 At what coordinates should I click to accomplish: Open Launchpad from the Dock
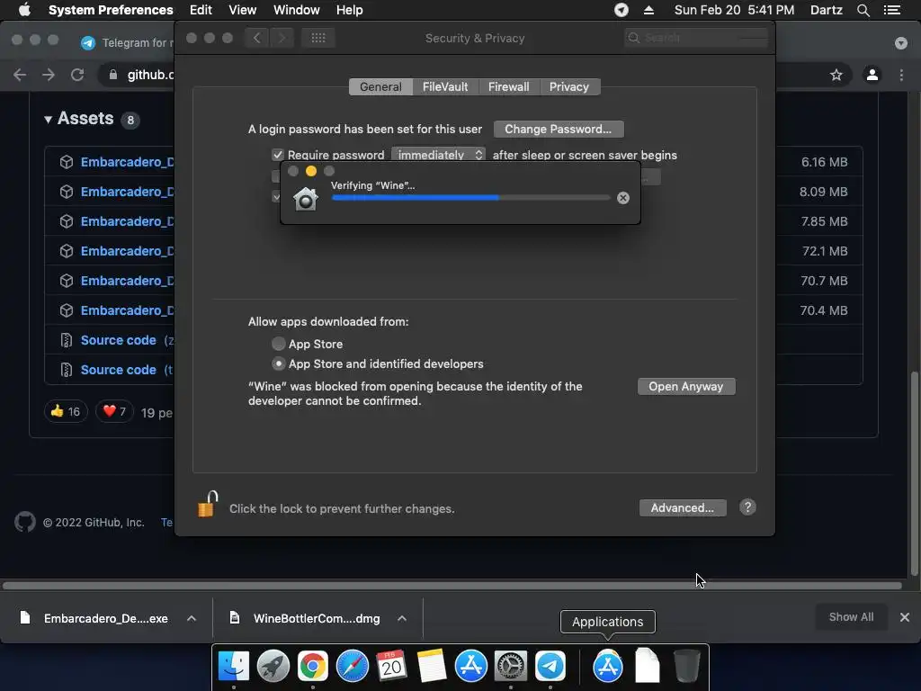coord(273,666)
